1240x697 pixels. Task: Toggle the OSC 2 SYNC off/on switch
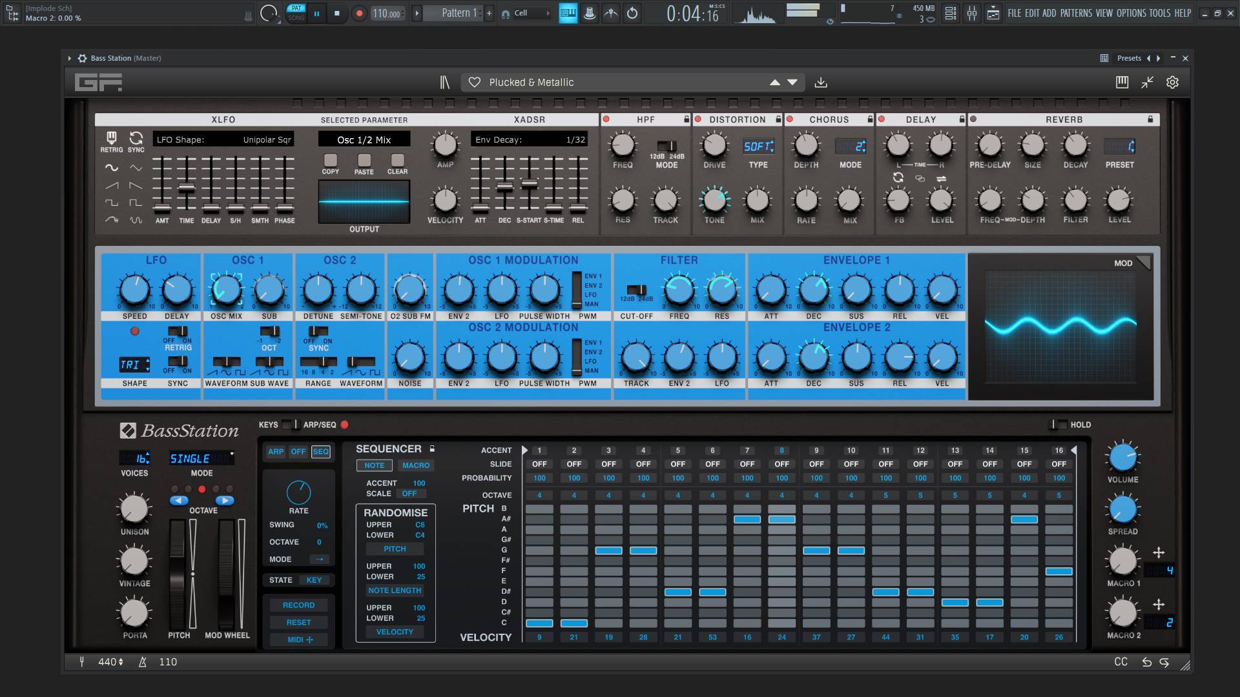318,331
